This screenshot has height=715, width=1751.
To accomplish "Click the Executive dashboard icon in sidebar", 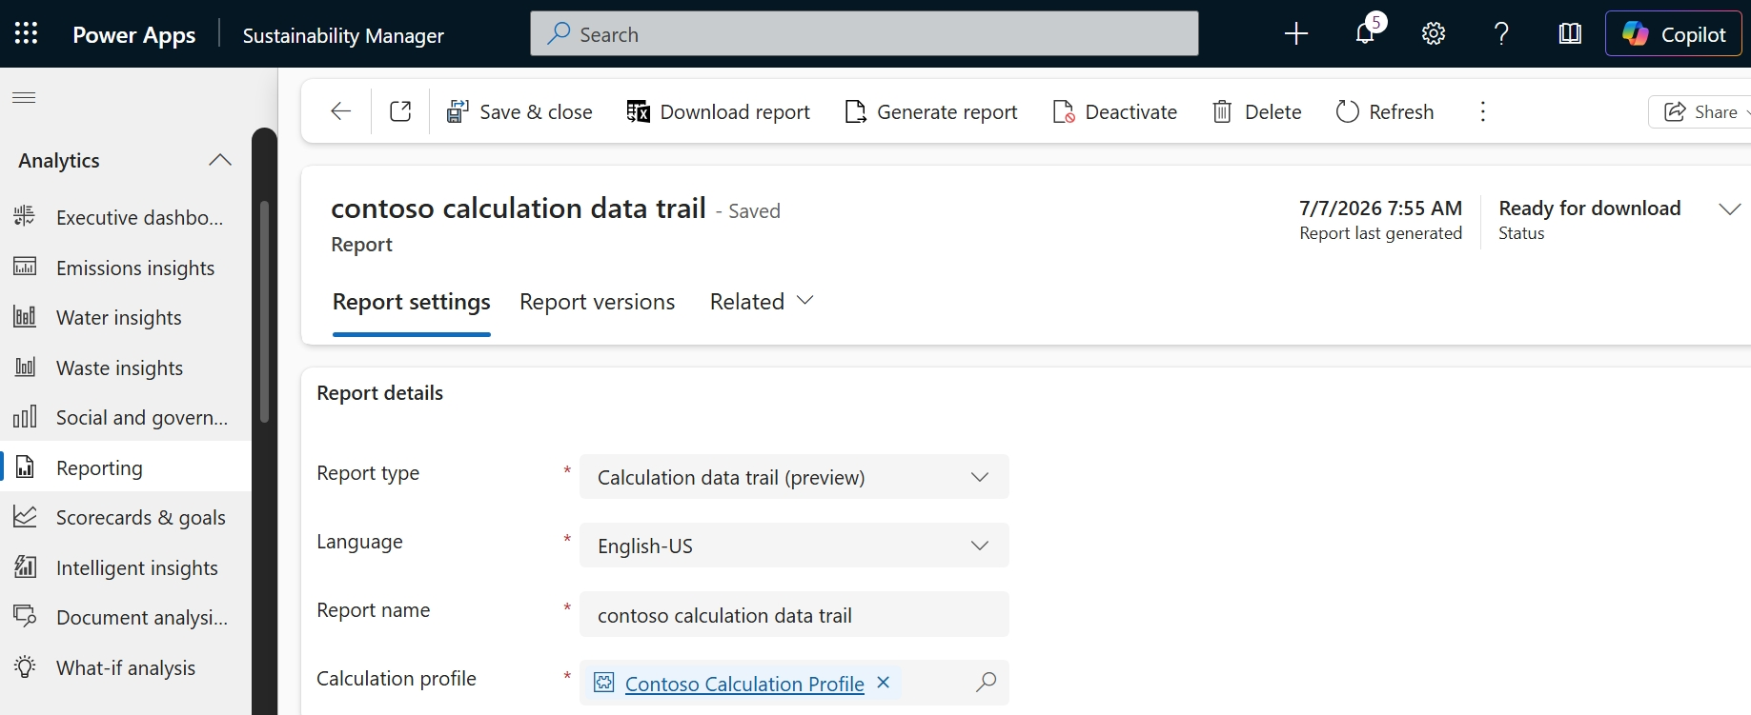I will [25, 216].
